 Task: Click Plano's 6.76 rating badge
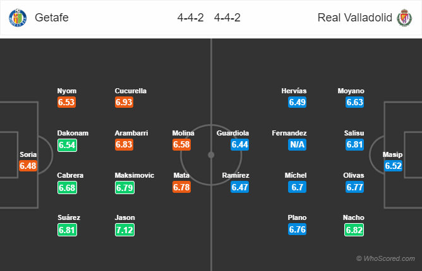(297, 230)
